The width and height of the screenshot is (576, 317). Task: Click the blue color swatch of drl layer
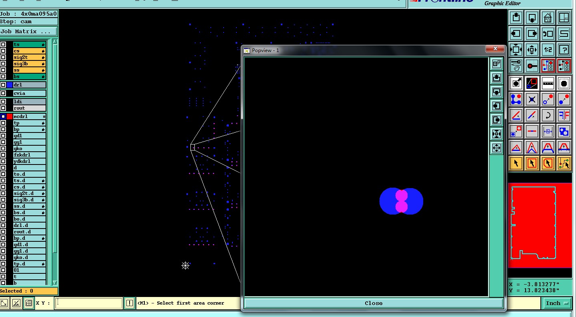click(10, 85)
